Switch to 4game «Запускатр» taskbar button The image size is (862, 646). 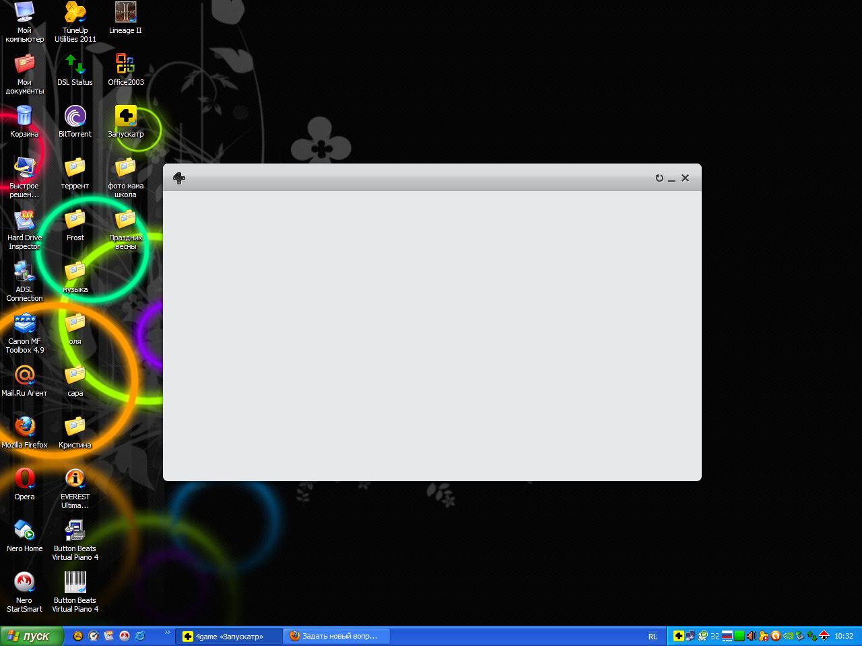coord(229,636)
